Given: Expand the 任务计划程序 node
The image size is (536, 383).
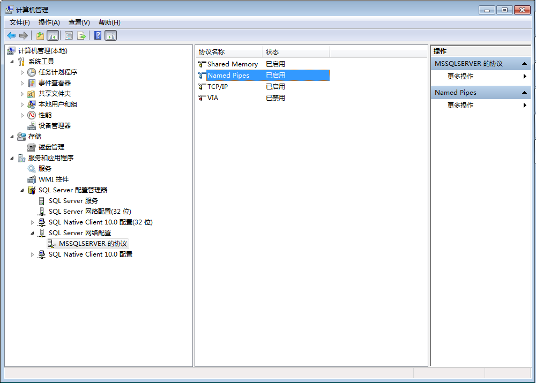Looking at the screenshot, I should coord(23,72).
